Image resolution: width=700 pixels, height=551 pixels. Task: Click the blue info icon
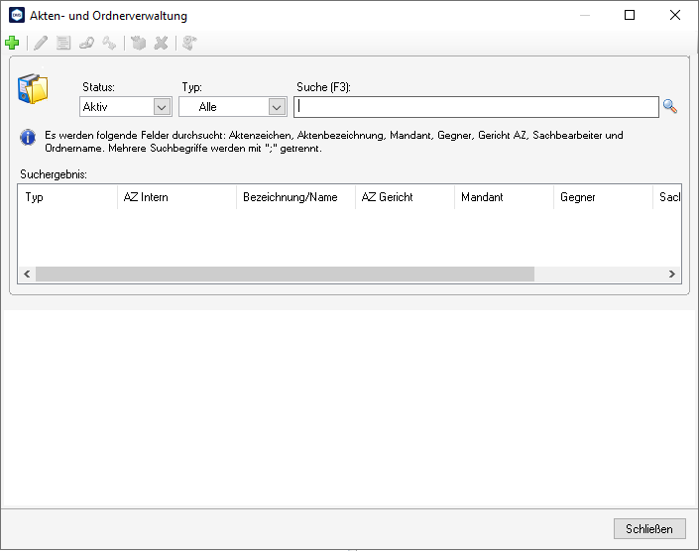(28, 137)
